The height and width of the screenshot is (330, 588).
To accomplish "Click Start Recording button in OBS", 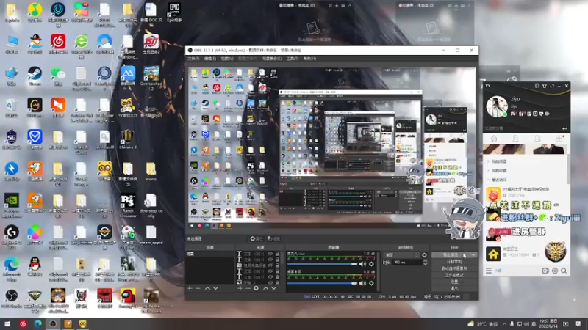I will click(x=454, y=262).
